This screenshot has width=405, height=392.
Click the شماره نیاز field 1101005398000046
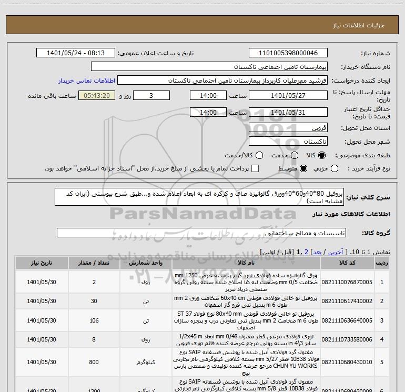[288, 53]
